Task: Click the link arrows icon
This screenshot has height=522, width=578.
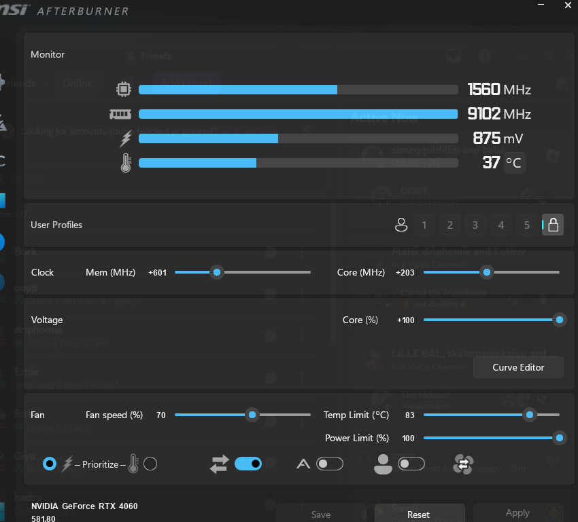Action: [220, 464]
